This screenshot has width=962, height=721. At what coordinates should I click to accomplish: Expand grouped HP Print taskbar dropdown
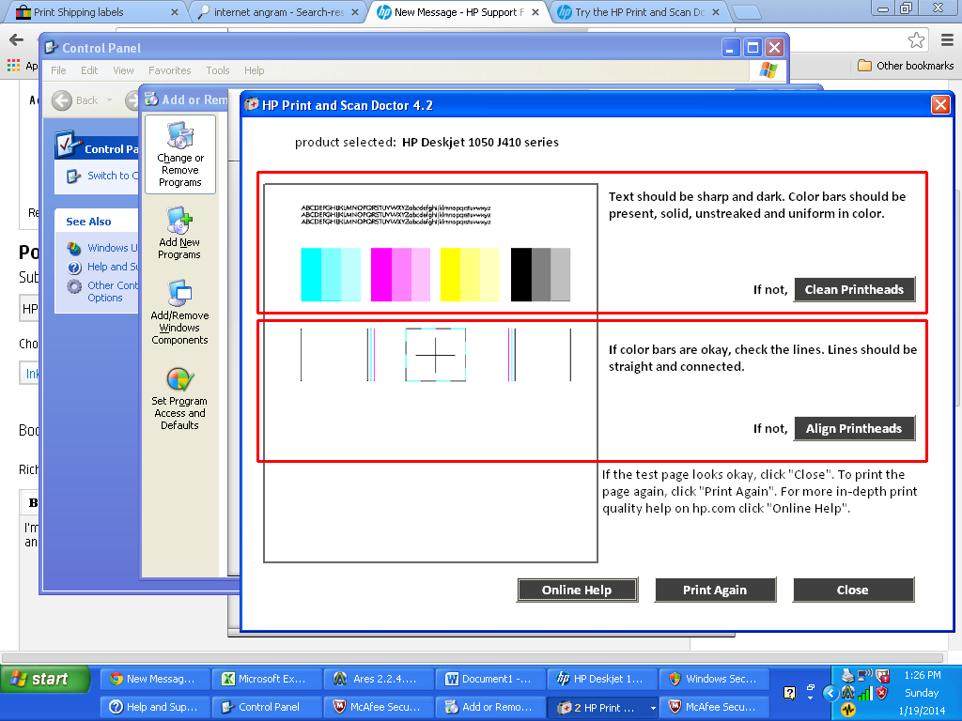(653, 708)
